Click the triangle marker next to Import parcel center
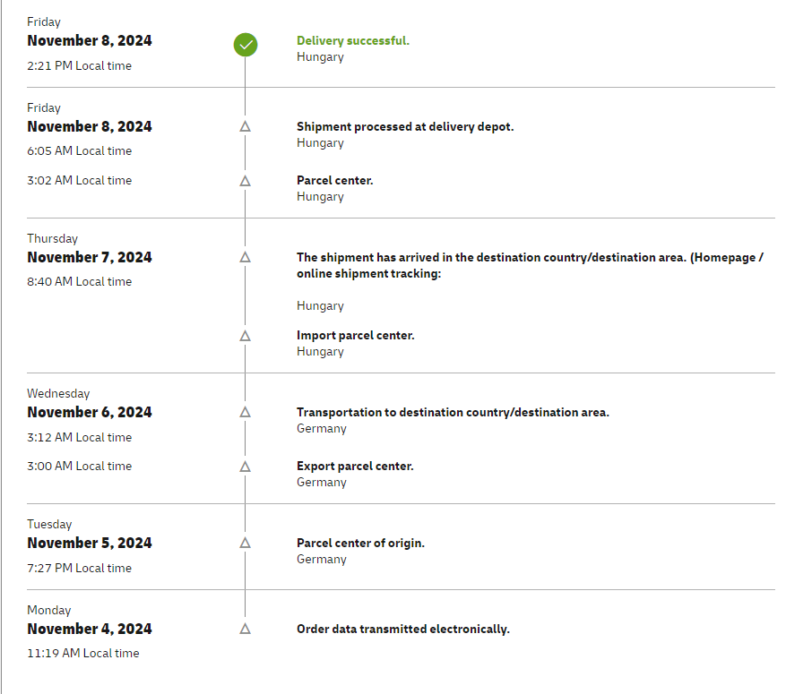The image size is (786, 694). [246, 336]
